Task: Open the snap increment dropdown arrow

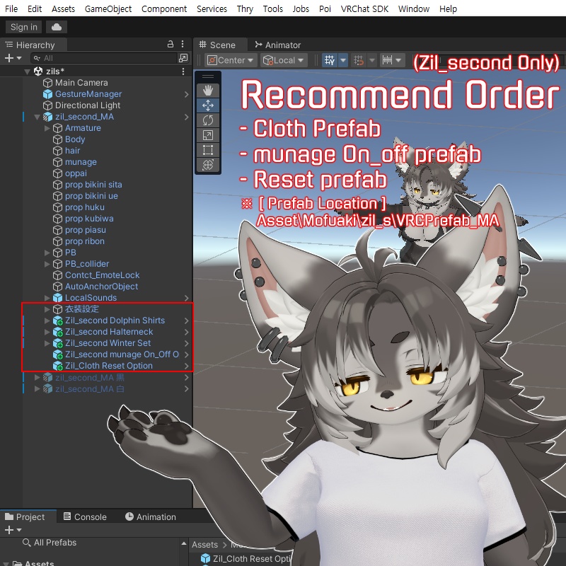Action: click(372, 60)
